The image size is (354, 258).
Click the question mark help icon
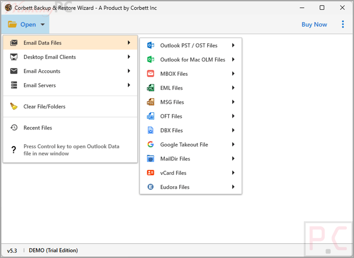[14, 150]
